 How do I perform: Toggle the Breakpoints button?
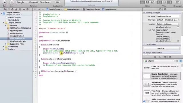pyautogui.click(x=57, y=2)
